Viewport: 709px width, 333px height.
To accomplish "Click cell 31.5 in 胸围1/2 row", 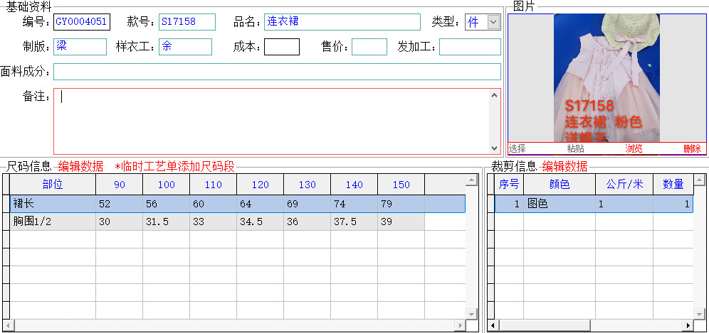I will (x=167, y=222).
